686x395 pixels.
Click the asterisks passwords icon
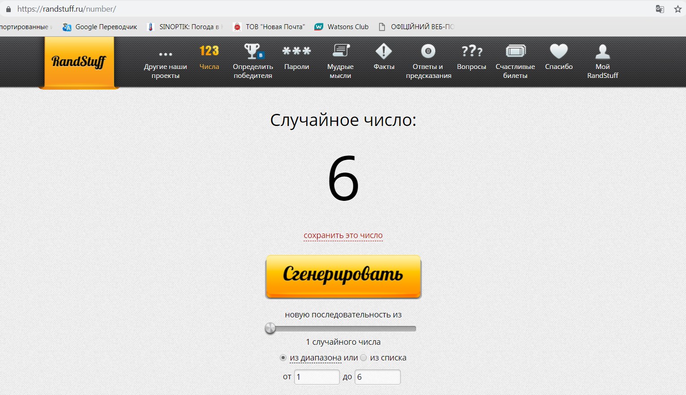(296, 51)
